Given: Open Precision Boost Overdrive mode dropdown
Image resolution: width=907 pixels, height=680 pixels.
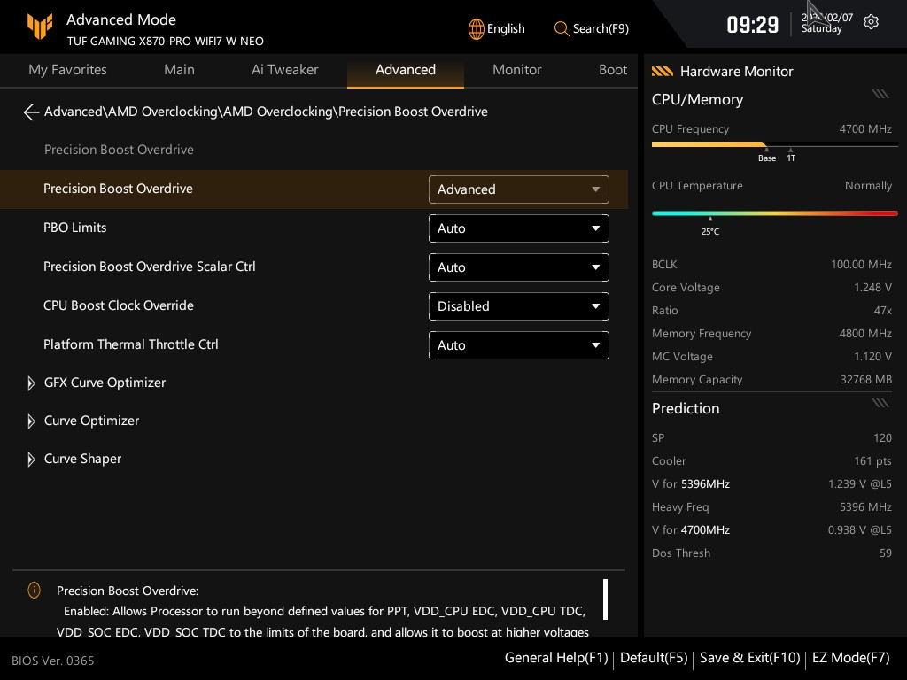Looking at the screenshot, I should click(x=518, y=189).
